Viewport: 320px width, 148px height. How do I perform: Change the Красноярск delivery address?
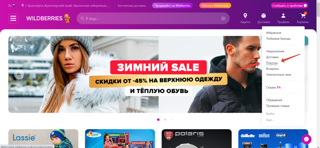pos(66,6)
